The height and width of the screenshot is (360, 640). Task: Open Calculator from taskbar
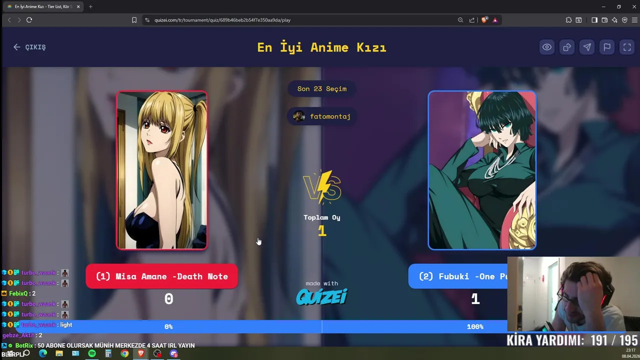point(108,353)
